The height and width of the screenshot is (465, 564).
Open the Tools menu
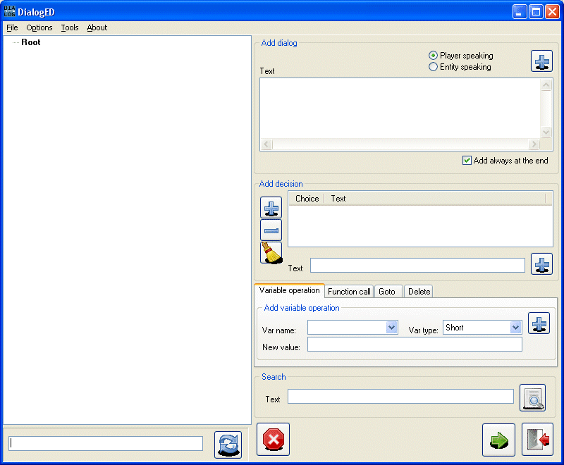pos(69,27)
